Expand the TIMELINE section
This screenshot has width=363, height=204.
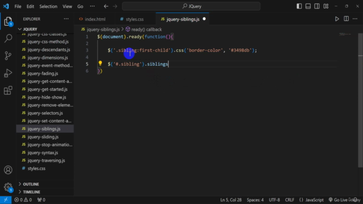tap(45, 192)
